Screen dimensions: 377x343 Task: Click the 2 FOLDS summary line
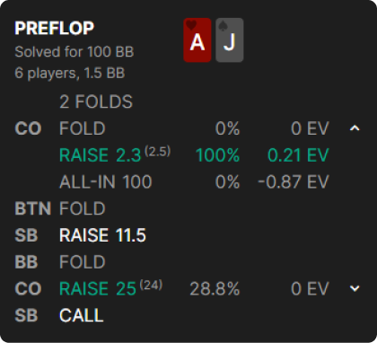click(x=96, y=101)
